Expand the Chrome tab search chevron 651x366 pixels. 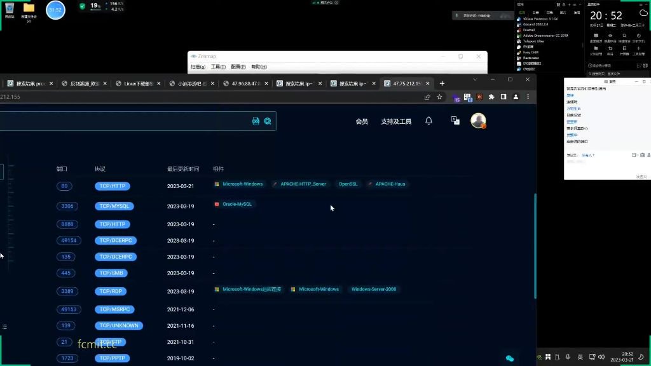pos(475,79)
